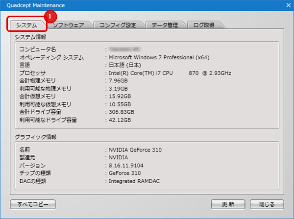This screenshot has height=219, width=294.
Task: Click the Quadcept Maintenance title text
Action: click(x=36, y=5)
